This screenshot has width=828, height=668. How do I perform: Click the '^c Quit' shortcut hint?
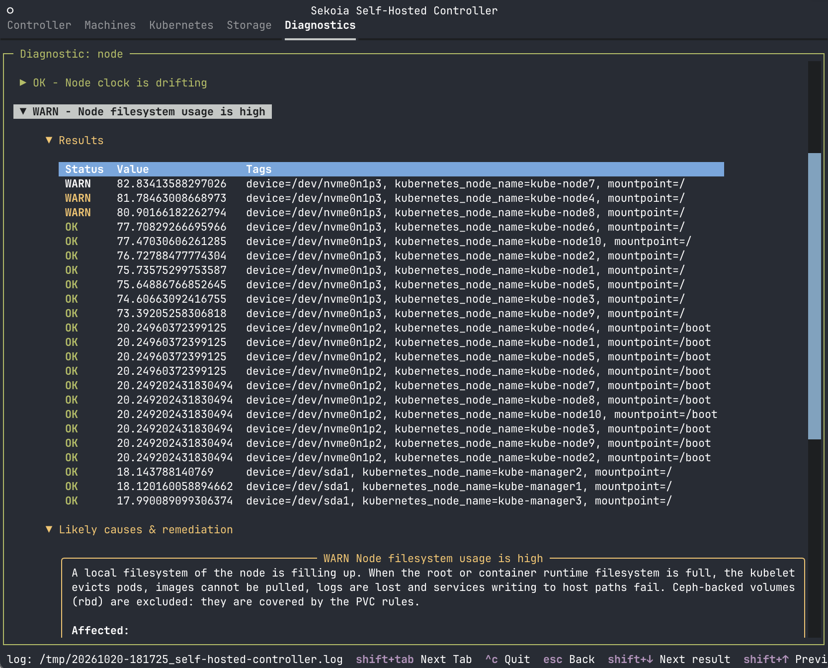pos(507,660)
